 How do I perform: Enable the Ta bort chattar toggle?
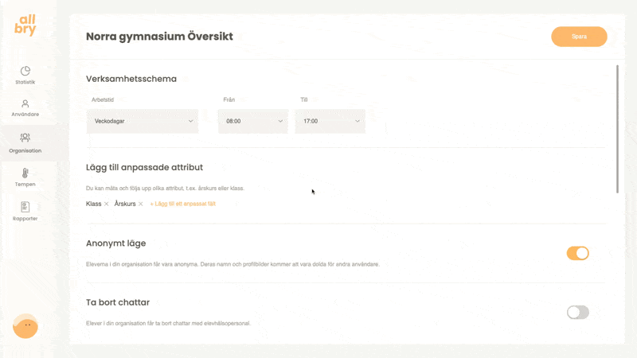[577, 312]
